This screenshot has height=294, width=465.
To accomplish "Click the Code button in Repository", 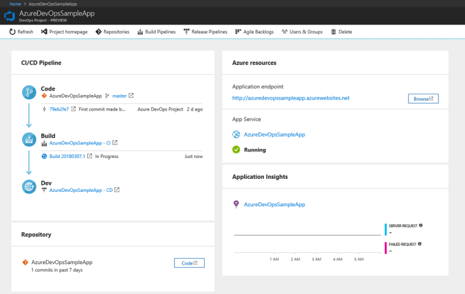I will [x=189, y=263].
